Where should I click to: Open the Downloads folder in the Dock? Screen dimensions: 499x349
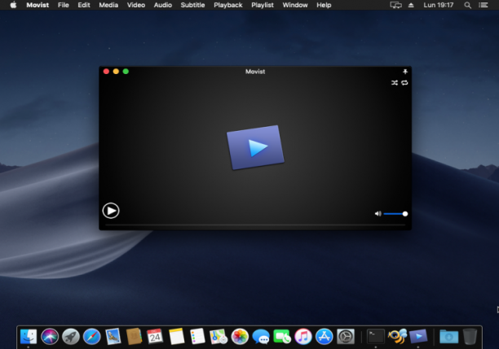[x=448, y=337]
